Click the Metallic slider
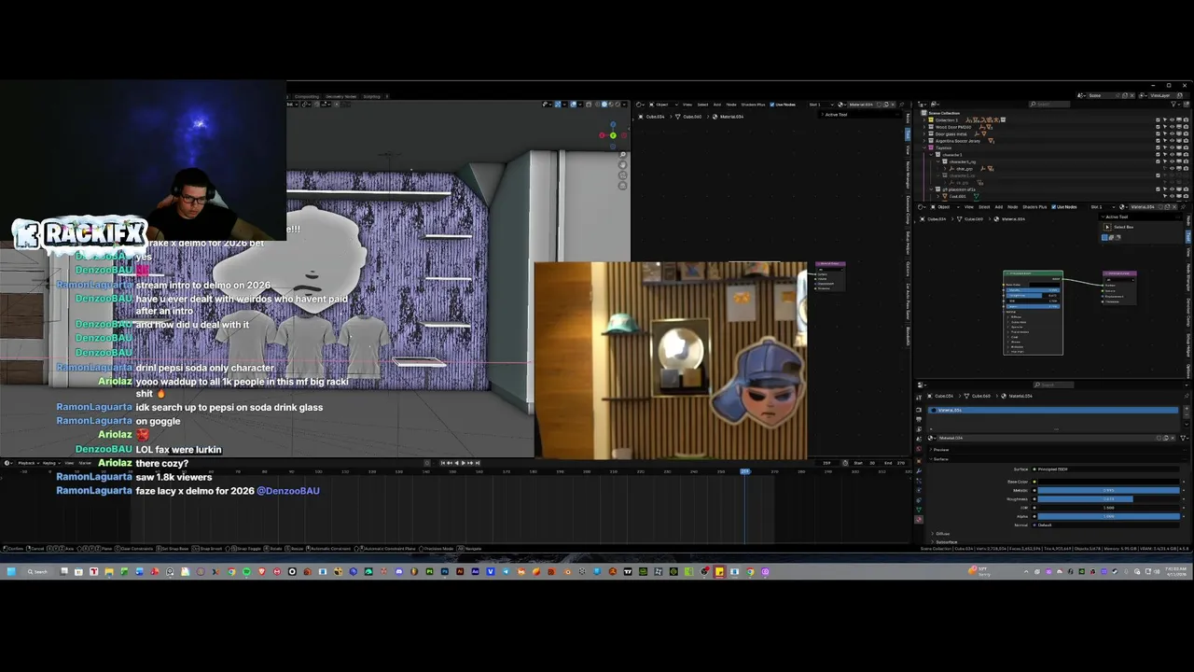The width and height of the screenshot is (1194, 672). point(1109,490)
